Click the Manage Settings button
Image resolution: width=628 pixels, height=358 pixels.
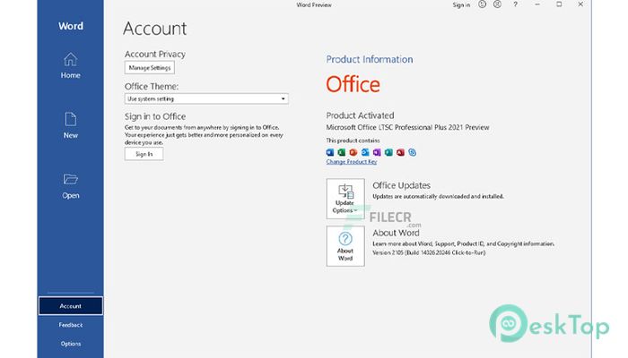[150, 67]
